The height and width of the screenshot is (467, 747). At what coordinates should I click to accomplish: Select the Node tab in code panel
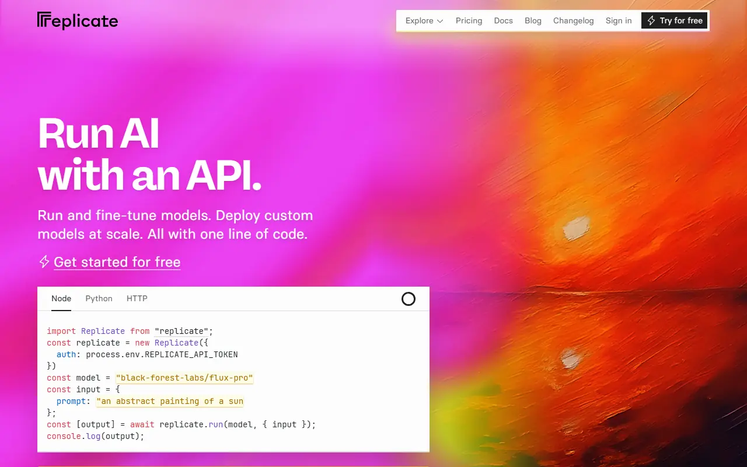[x=61, y=298]
